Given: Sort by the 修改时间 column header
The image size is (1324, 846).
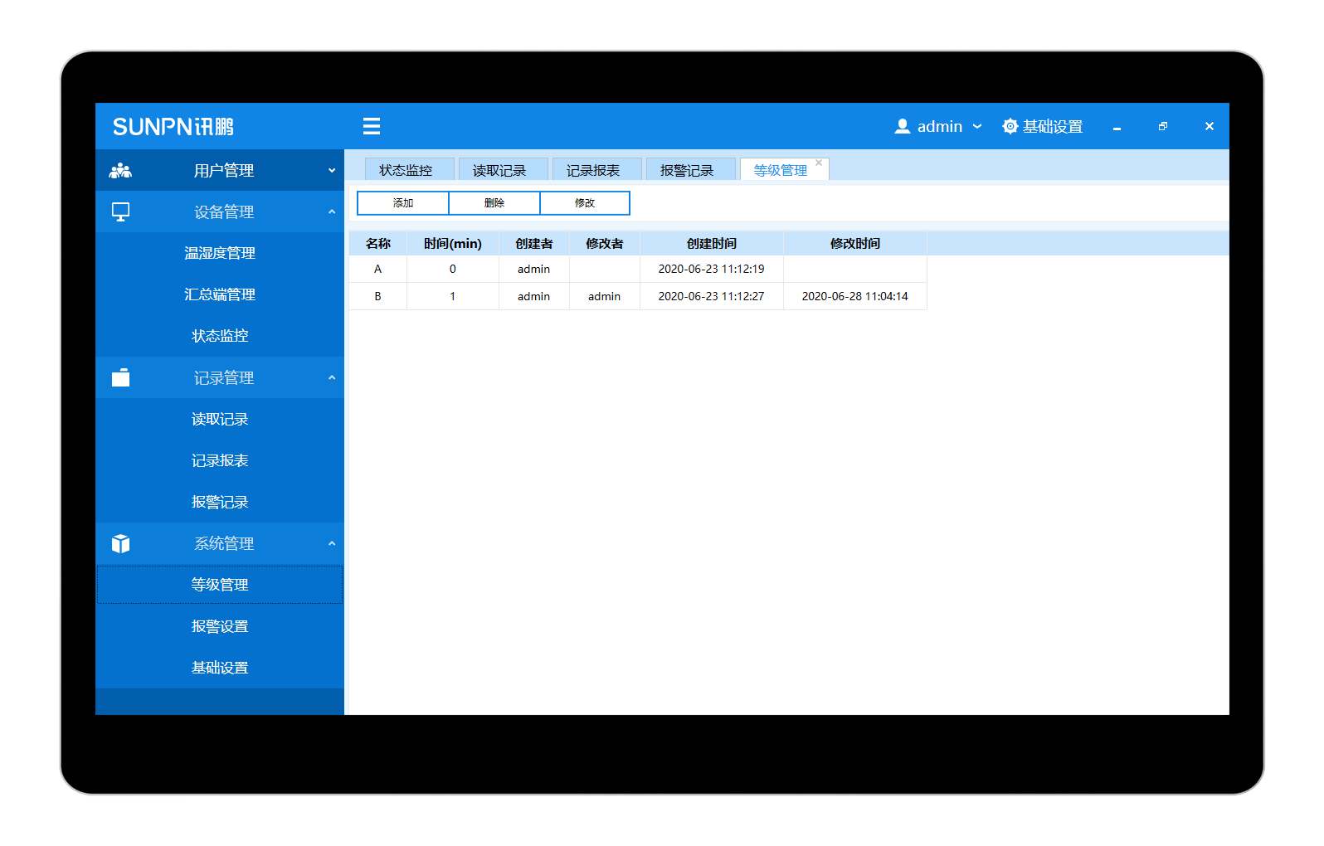Looking at the screenshot, I should tap(855, 244).
